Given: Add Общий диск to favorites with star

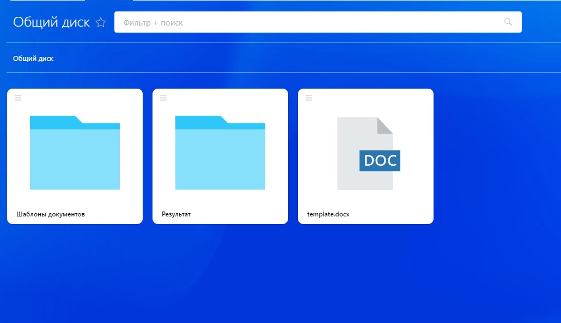Looking at the screenshot, I should coord(101,22).
